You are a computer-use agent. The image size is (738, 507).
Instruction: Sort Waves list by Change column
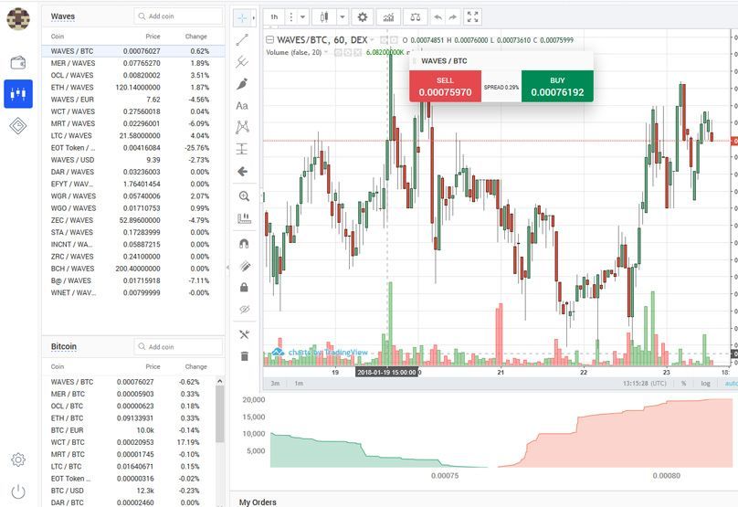(x=195, y=37)
